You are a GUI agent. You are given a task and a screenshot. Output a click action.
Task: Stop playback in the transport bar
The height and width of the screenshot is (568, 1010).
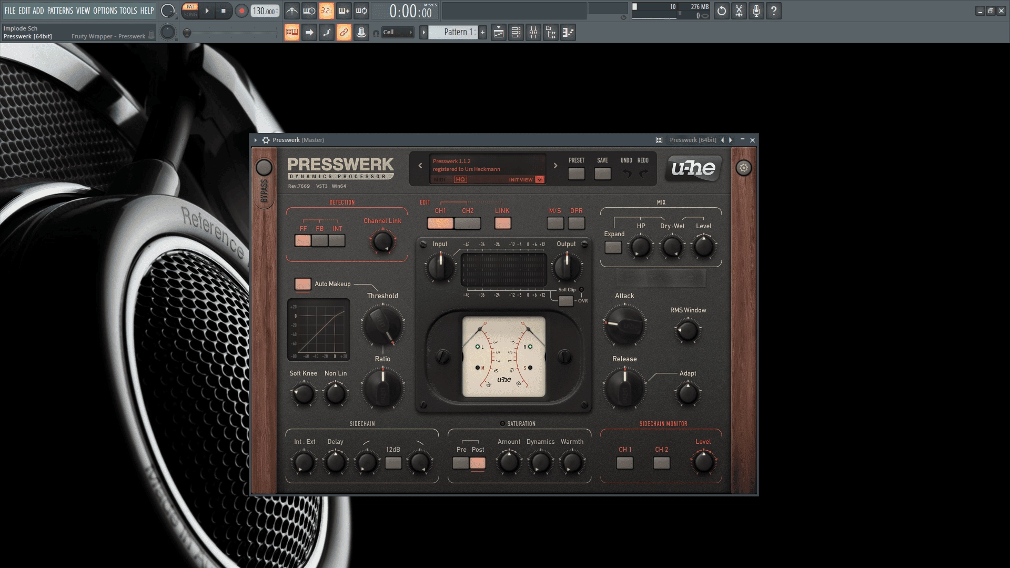point(224,11)
